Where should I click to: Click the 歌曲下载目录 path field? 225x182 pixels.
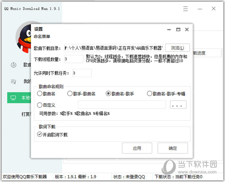pos(114,48)
